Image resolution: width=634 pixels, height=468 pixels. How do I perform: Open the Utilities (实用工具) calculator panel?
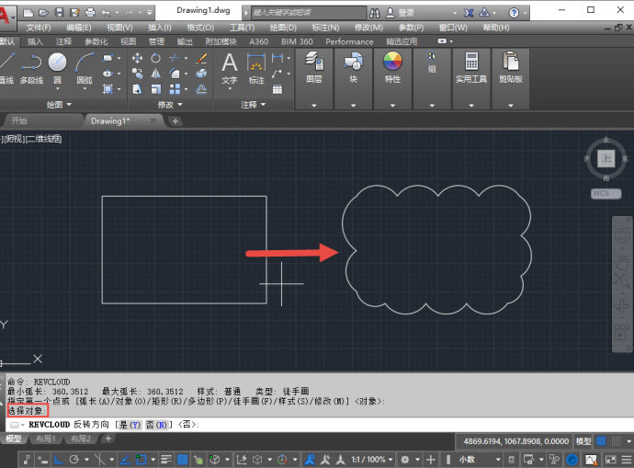(x=471, y=78)
